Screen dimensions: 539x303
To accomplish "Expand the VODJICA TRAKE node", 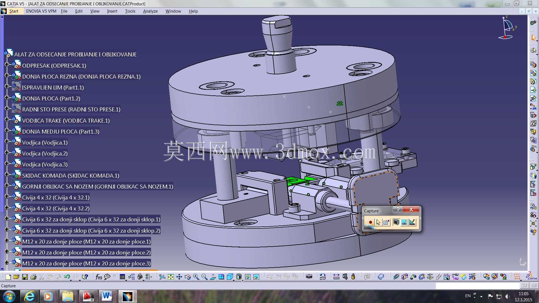I will 6,119.
